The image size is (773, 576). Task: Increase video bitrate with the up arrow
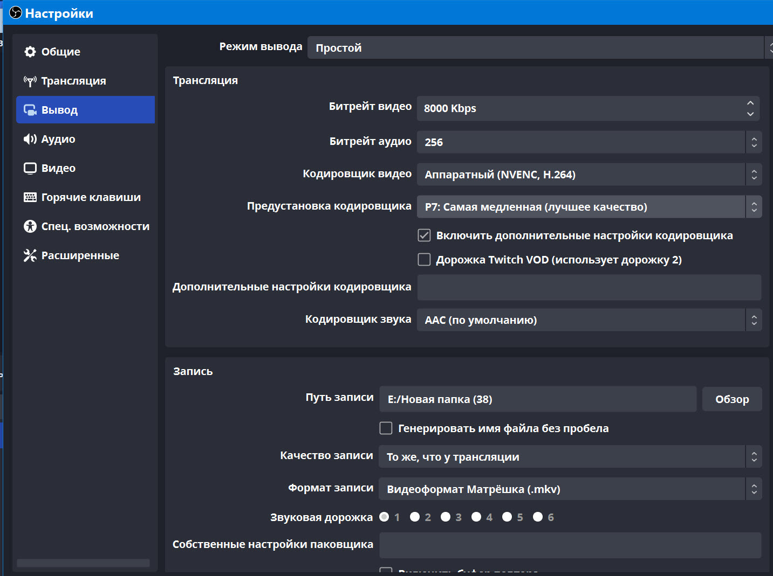point(750,102)
